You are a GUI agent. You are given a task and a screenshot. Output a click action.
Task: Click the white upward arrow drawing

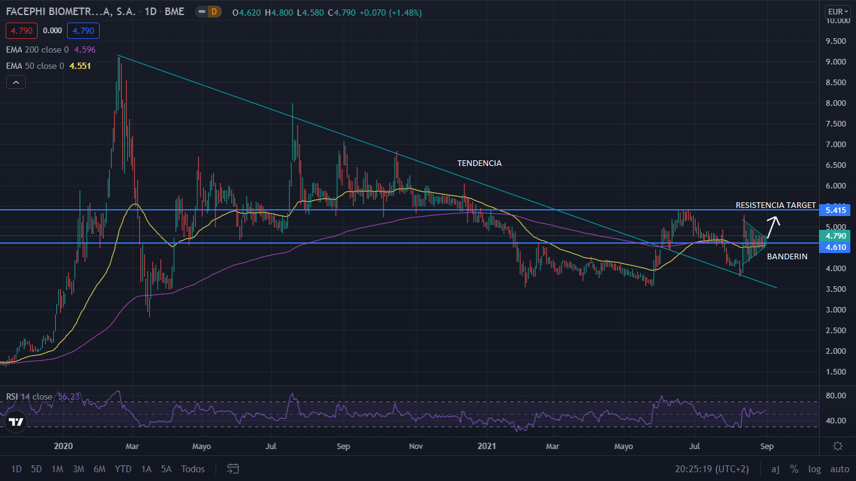point(774,227)
